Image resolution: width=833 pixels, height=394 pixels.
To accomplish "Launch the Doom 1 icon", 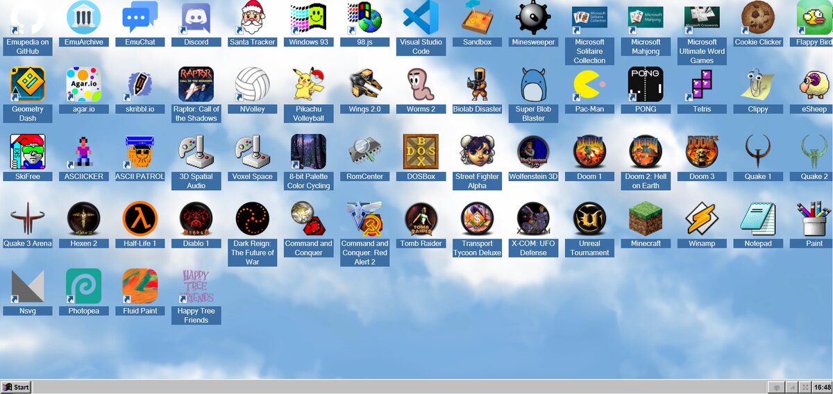I will click(589, 151).
